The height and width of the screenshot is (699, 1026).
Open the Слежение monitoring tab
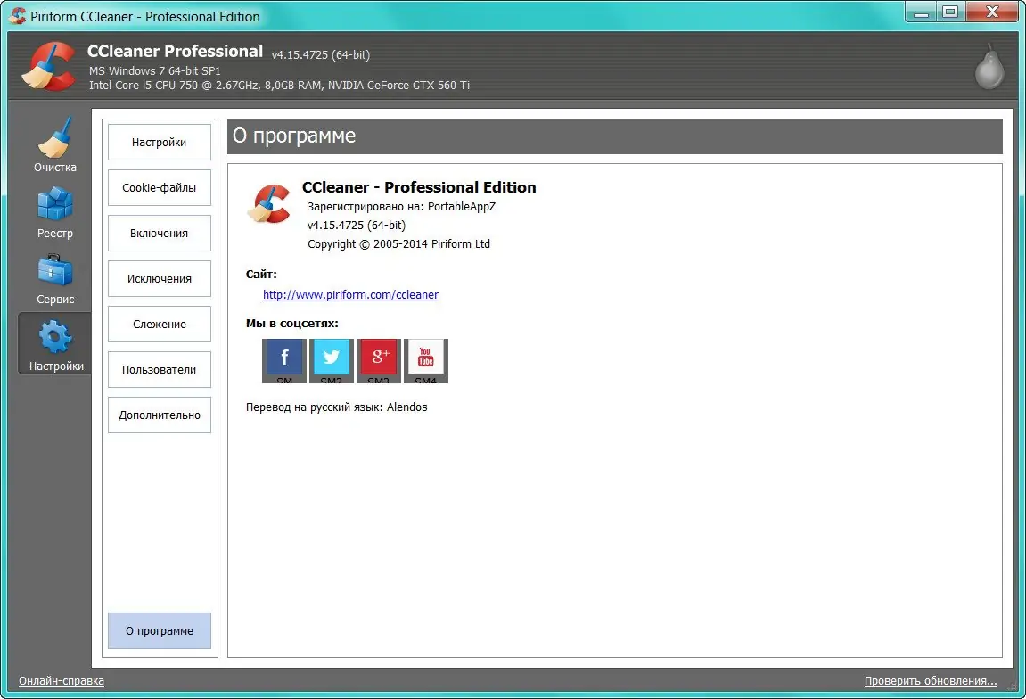159,324
